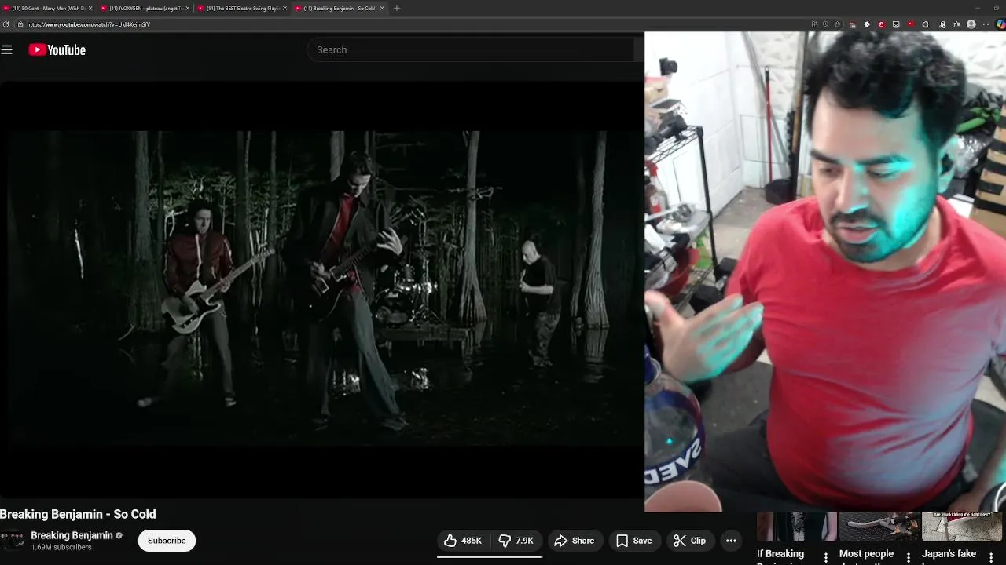Open 'Most people' recommended video title
Screen dimensions: 1006x565
pyautogui.click(x=866, y=554)
